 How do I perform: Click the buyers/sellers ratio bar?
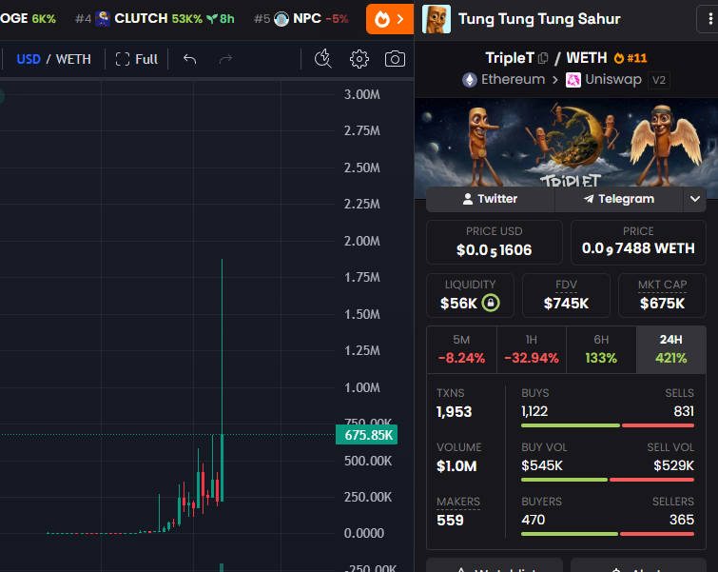coord(608,534)
